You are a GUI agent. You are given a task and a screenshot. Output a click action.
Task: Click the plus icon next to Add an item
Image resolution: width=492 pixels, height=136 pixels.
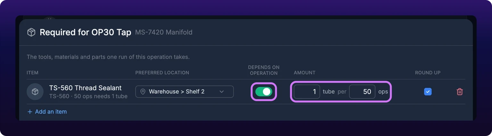click(x=30, y=112)
